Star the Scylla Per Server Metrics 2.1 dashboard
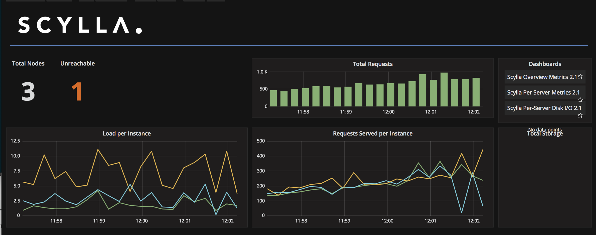Image resolution: width=596 pixels, height=235 pixels. [580, 100]
